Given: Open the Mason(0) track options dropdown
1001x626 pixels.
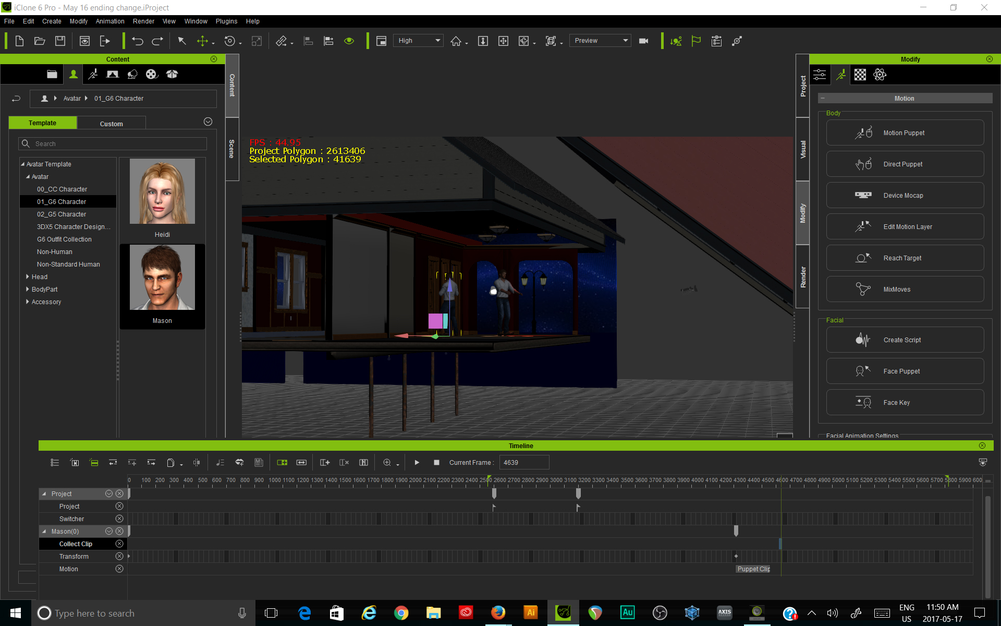Looking at the screenshot, I should tap(109, 531).
